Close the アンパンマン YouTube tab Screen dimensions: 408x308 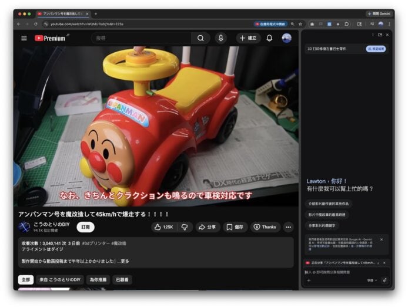[x=87, y=13]
